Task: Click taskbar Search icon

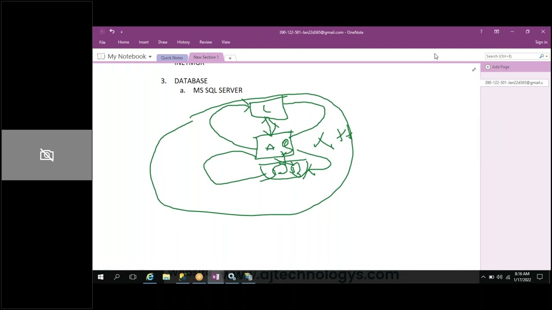Action: [x=116, y=277]
